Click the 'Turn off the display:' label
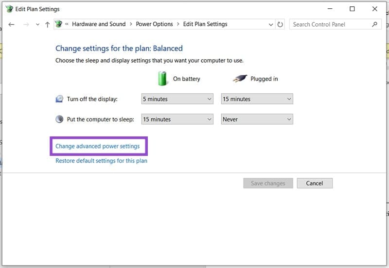The image size is (389, 268). pyautogui.click(x=92, y=99)
